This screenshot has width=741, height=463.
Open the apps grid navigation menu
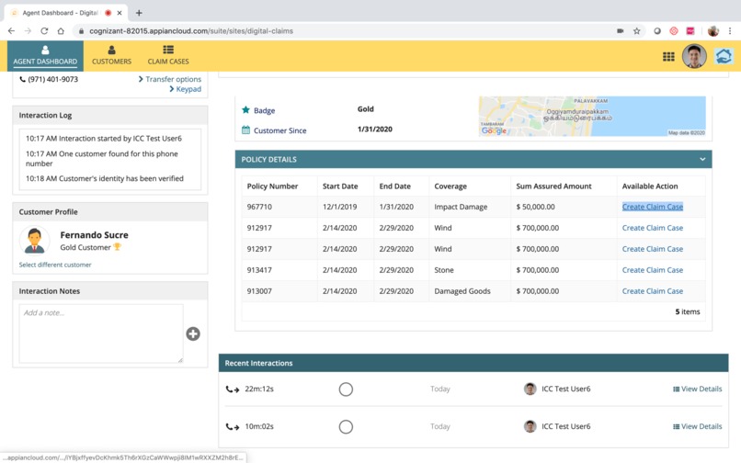click(x=668, y=57)
